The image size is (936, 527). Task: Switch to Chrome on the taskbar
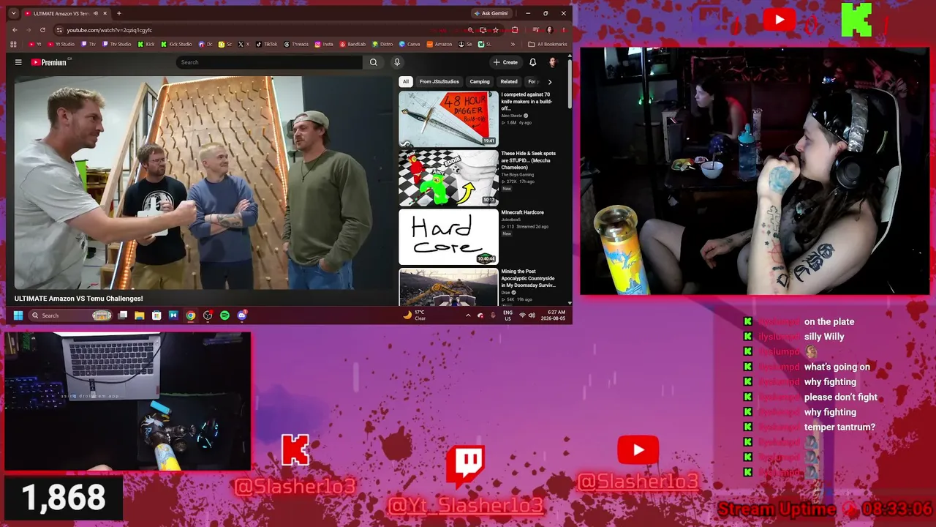[191, 315]
